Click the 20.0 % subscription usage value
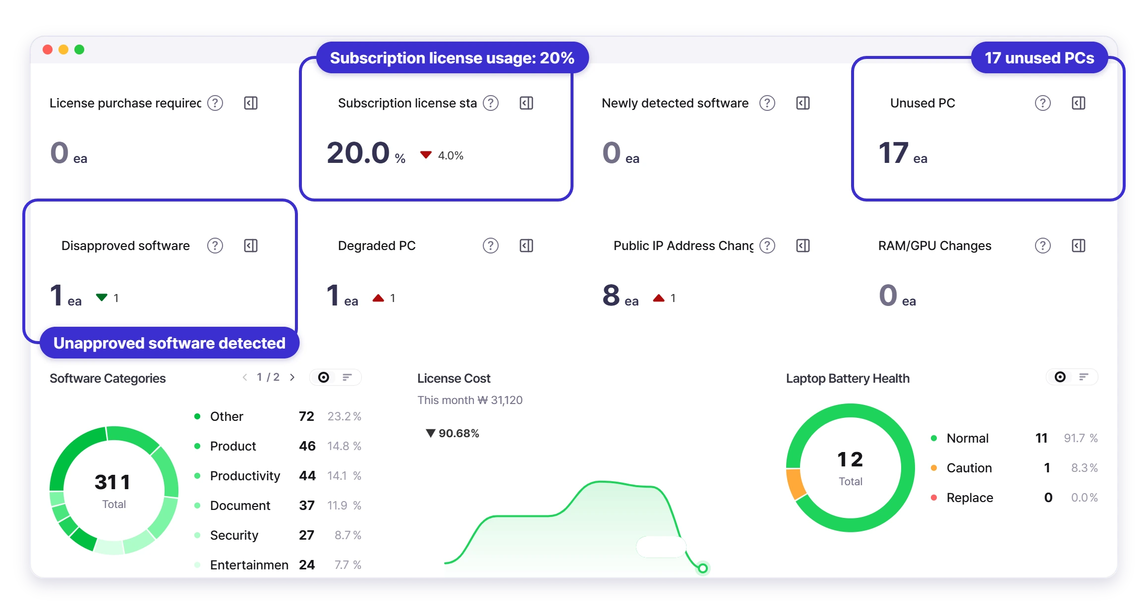The height and width of the screenshot is (608, 1148). (366, 153)
